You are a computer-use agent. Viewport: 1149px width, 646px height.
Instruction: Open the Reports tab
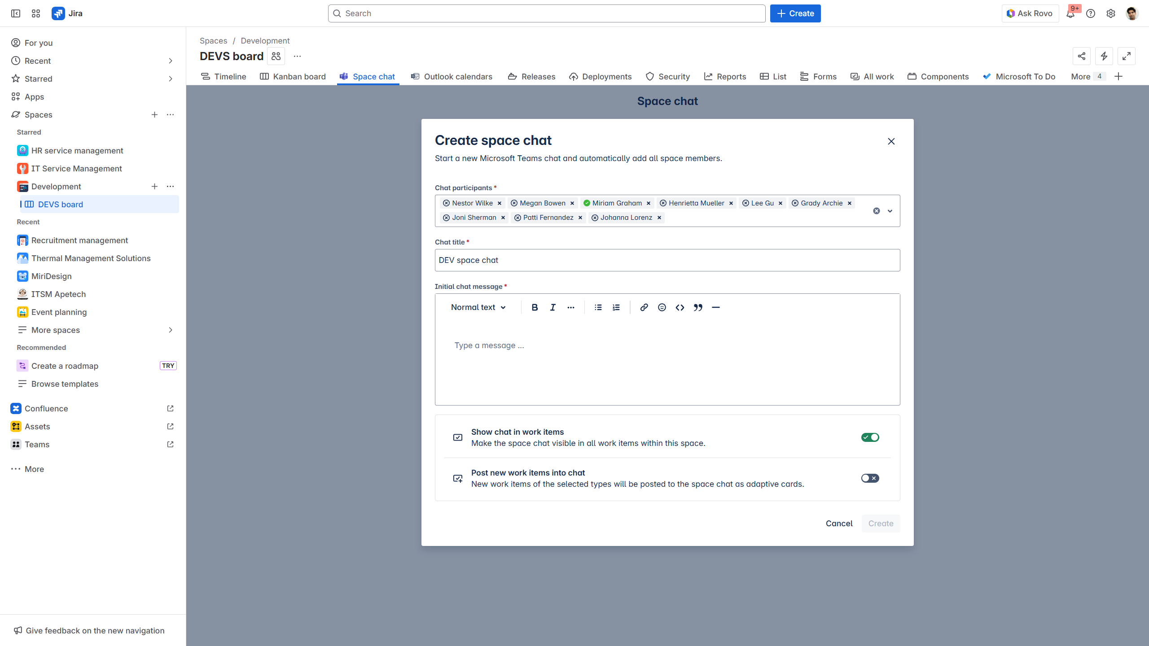tap(725, 77)
